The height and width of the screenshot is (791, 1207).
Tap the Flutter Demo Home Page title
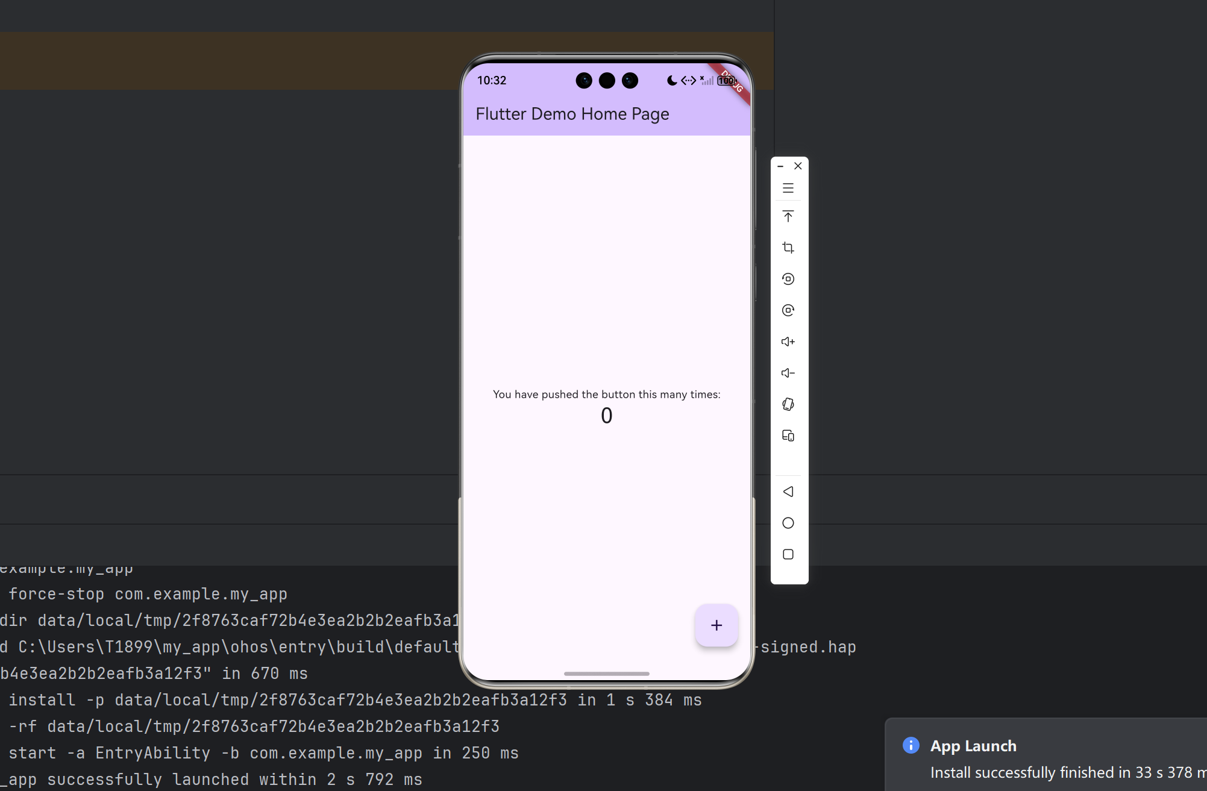(572, 114)
